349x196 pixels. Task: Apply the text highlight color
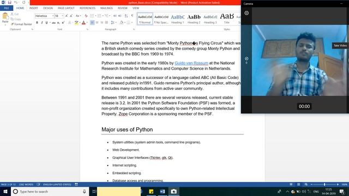(x=76, y=23)
